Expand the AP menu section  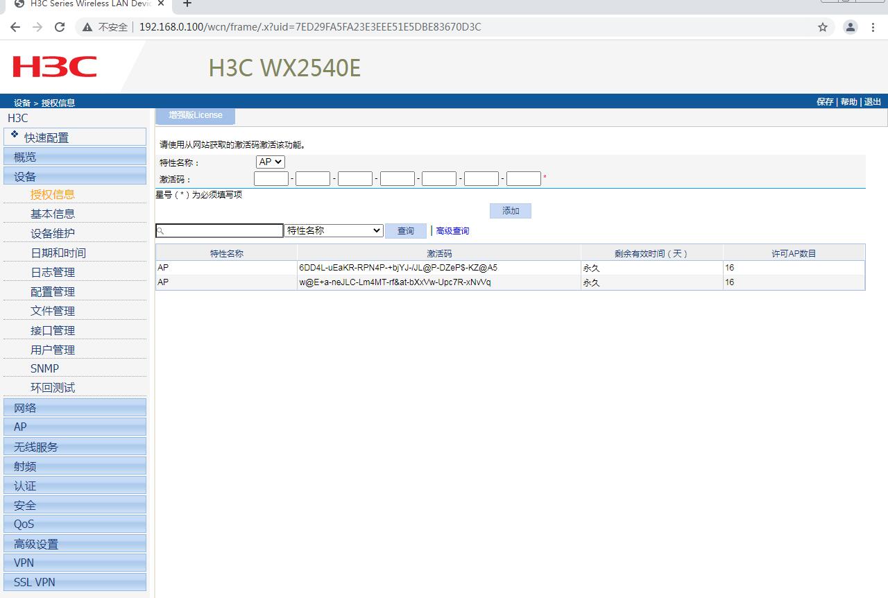(x=75, y=427)
